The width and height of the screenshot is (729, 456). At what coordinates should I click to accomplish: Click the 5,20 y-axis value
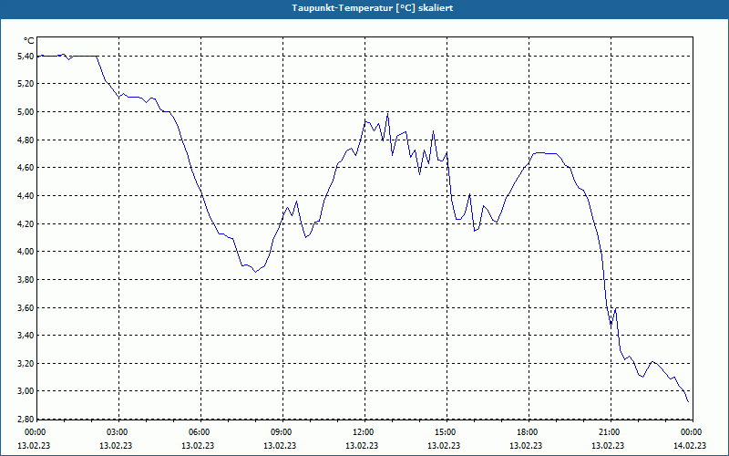25,84
